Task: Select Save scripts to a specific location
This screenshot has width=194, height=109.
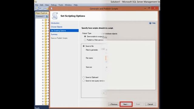Action: [85, 36]
